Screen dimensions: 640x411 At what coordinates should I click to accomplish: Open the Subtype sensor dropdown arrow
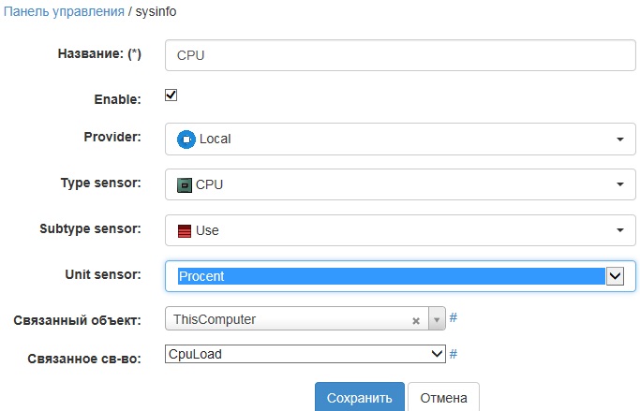(x=619, y=231)
